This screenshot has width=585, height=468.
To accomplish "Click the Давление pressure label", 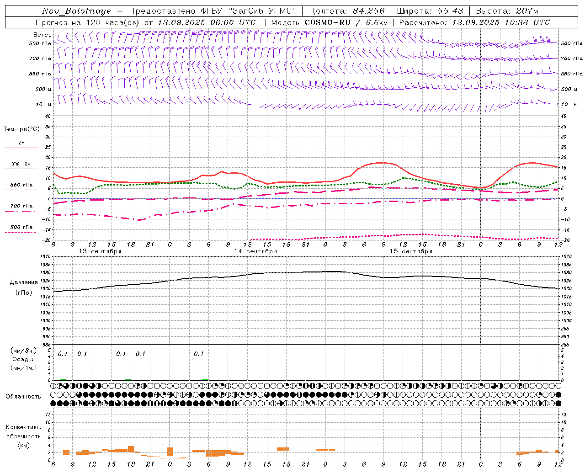I will tap(23, 282).
